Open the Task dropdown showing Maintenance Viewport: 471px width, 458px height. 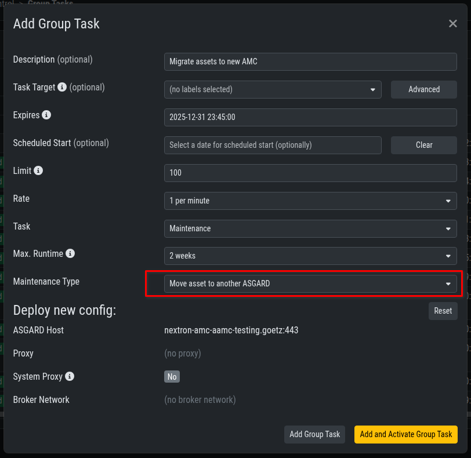tap(310, 228)
